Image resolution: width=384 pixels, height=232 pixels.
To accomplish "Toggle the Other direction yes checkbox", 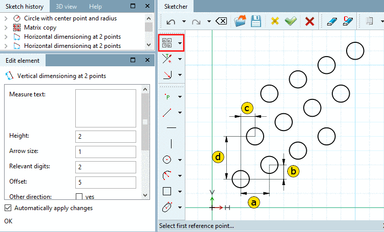I will [x=79, y=196].
